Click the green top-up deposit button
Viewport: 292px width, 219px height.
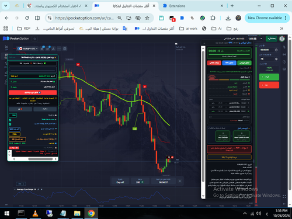click(272, 39)
